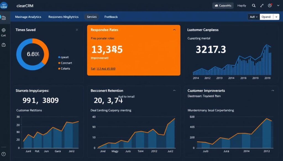This screenshot has height=161, width=283.
Task: Switch to the Matinage Analytics tab
Action: pos(28,17)
